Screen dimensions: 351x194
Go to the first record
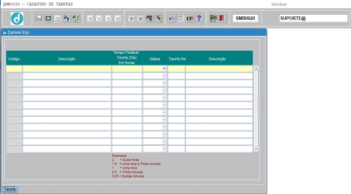(x=90, y=18)
